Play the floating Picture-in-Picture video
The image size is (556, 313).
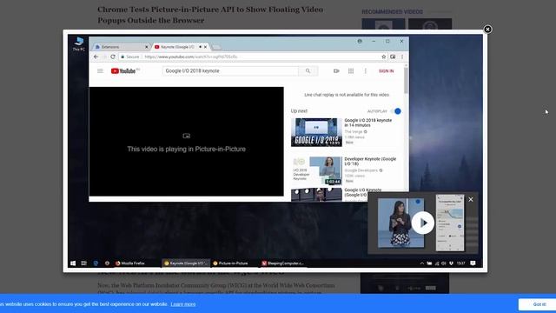point(423,223)
